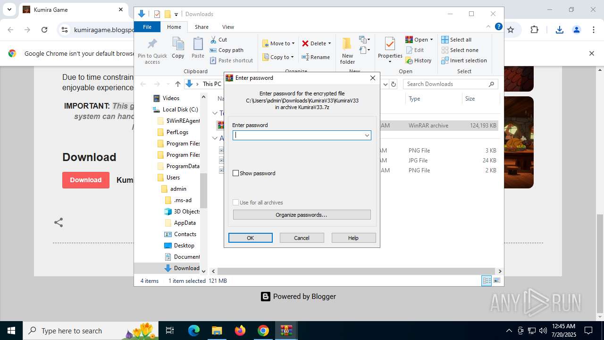Expand Open dropdown arrow in ribbon

pyautogui.click(x=431, y=40)
